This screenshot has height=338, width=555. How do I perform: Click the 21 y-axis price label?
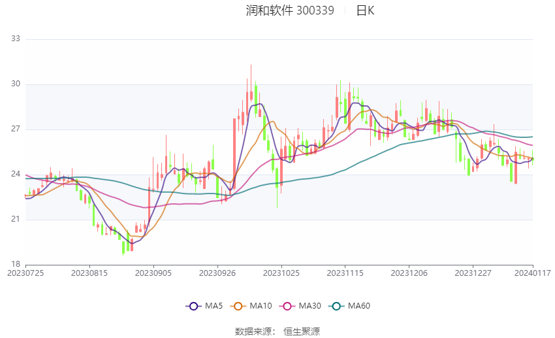click(16, 219)
